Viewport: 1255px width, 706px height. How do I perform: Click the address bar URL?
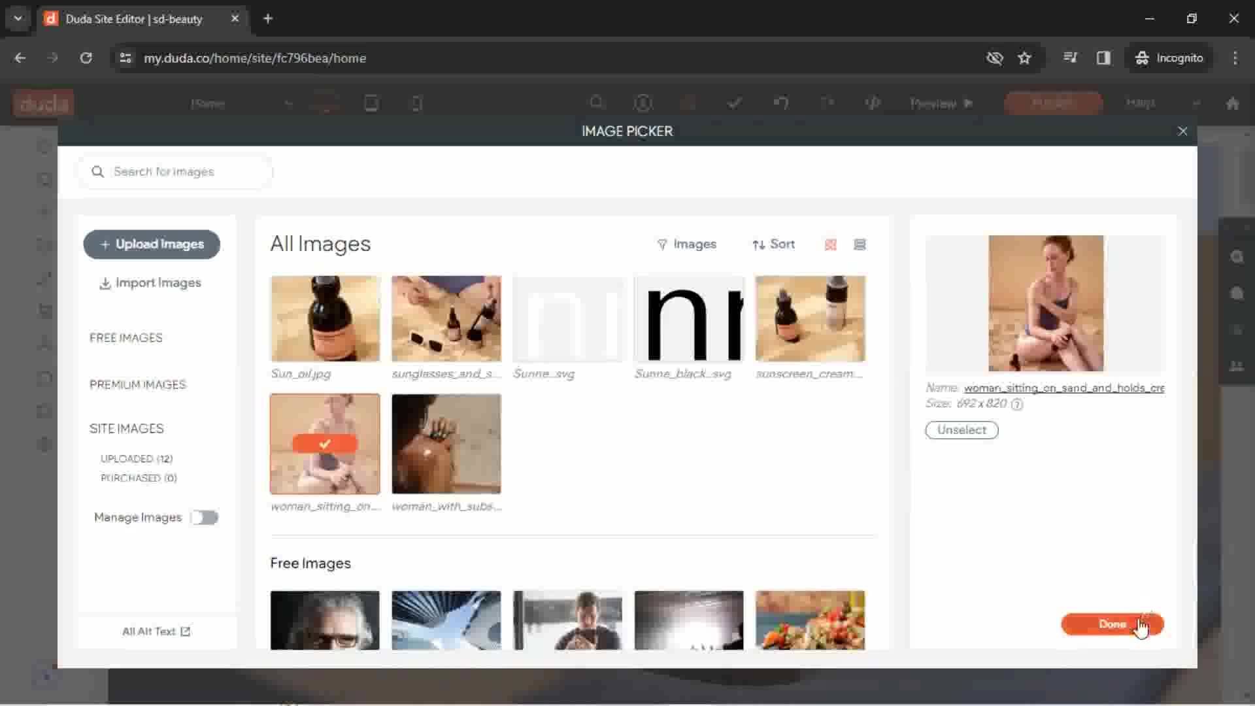pos(255,58)
